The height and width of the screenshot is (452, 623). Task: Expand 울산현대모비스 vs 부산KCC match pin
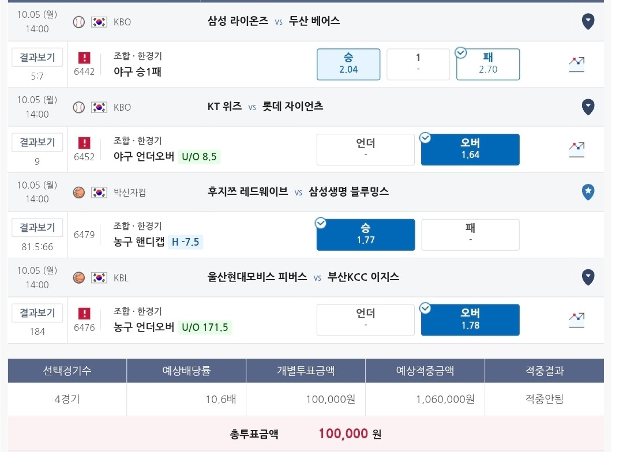click(x=588, y=277)
